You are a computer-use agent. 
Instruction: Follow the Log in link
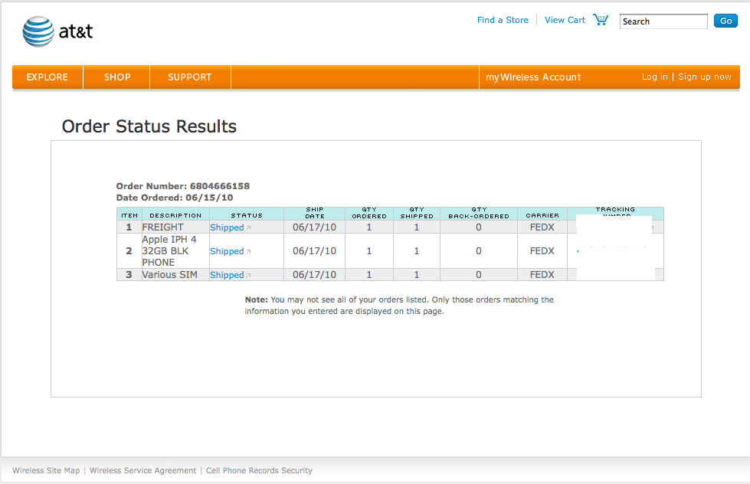[x=654, y=77]
